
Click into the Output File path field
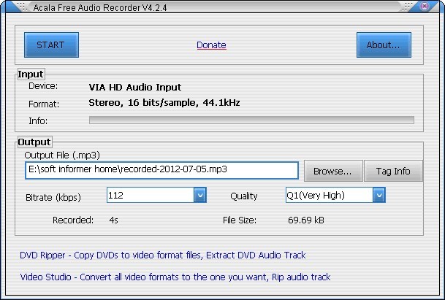tap(161, 170)
